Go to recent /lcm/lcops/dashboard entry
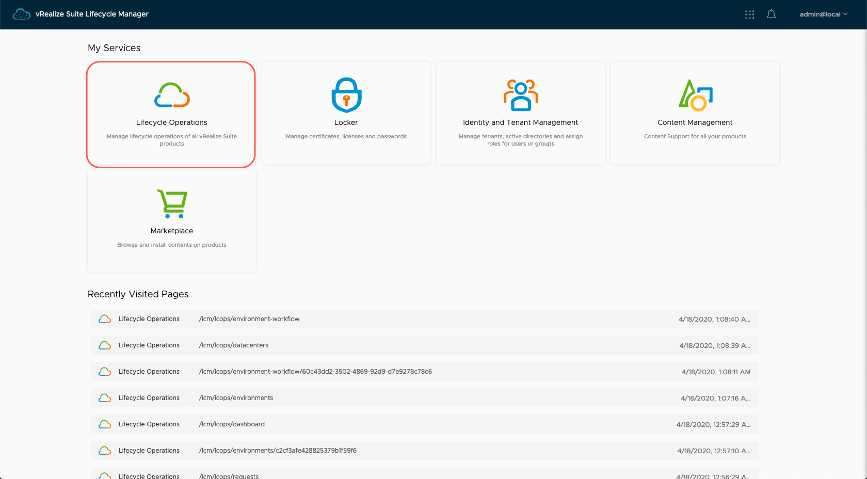 pos(232,424)
